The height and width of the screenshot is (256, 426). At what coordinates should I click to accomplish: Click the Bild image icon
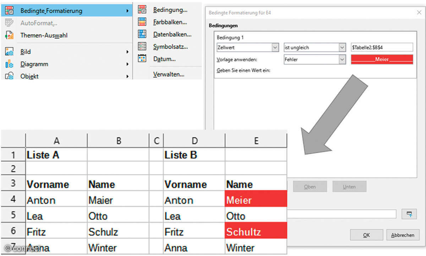coord(9,52)
